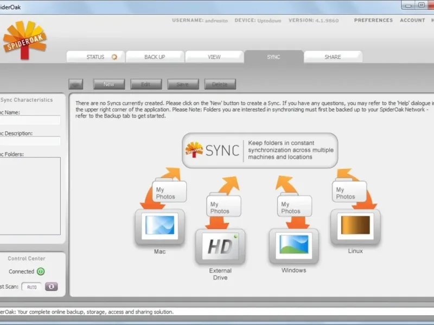Click inside the Sync Folders list box

click(30, 196)
